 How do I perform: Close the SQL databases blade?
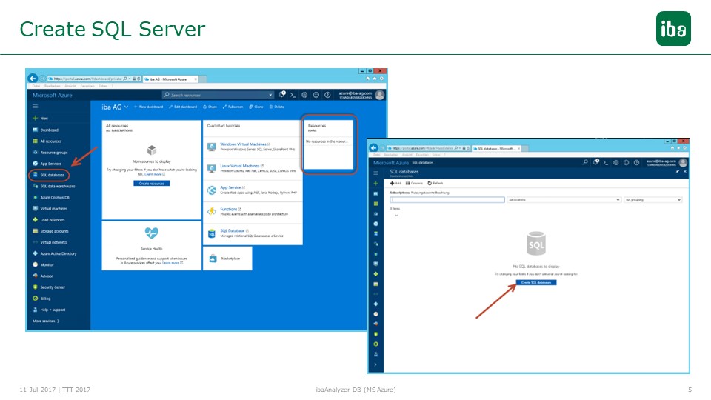pos(684,171)
